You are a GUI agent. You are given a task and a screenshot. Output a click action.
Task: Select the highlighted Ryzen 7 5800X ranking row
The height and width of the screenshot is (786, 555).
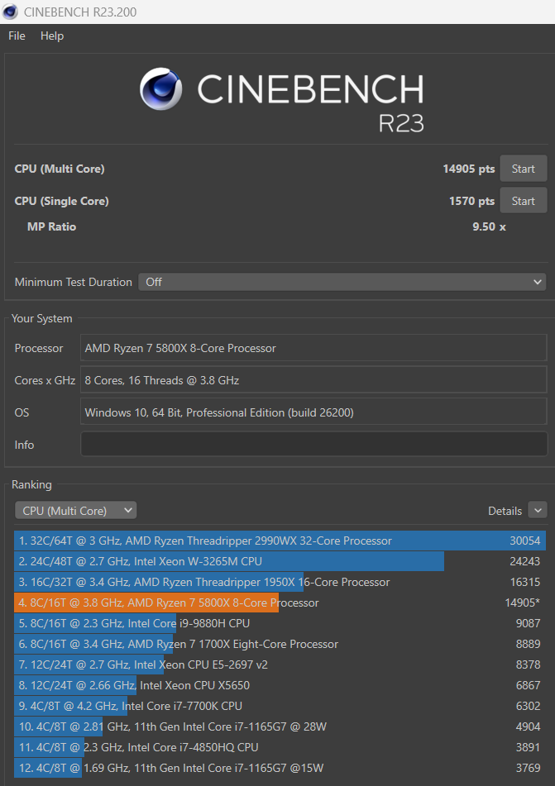280,603
